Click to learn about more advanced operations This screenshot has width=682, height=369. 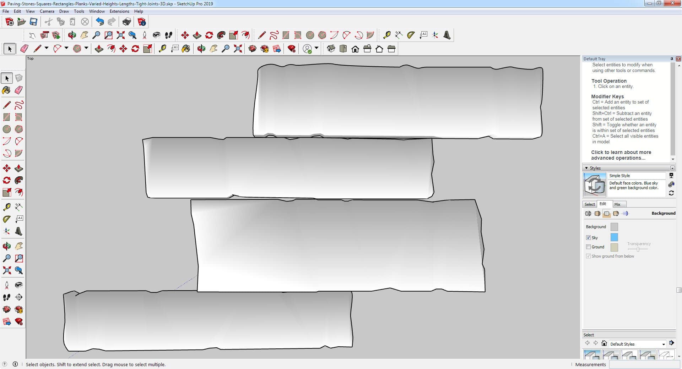621,155
